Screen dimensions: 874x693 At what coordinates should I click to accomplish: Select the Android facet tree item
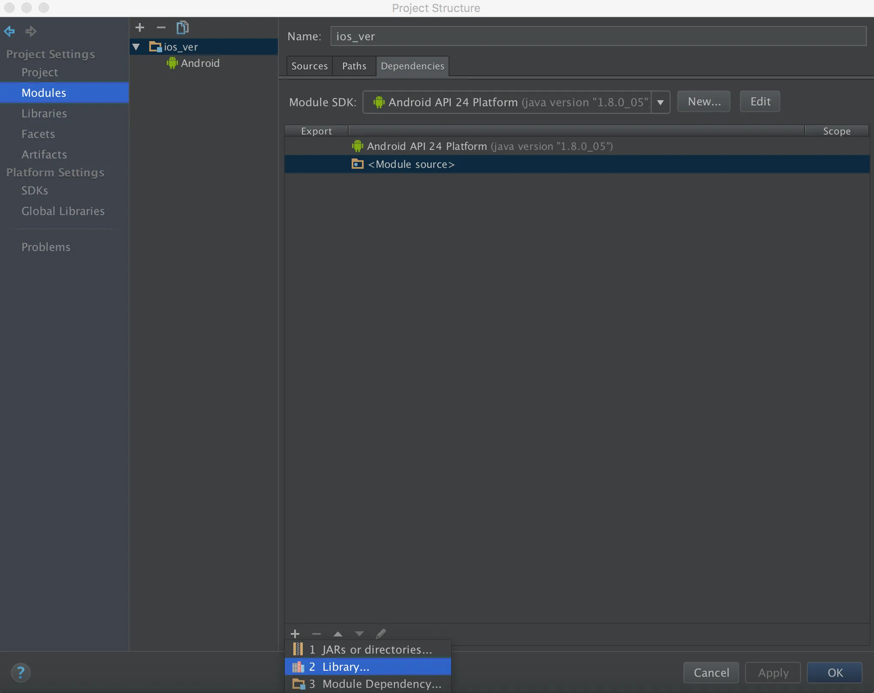200,63
